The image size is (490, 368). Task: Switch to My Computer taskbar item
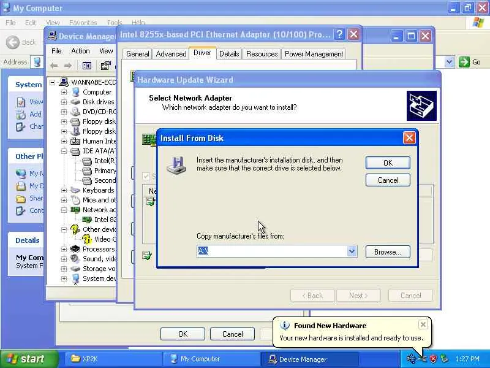(211, 359)
